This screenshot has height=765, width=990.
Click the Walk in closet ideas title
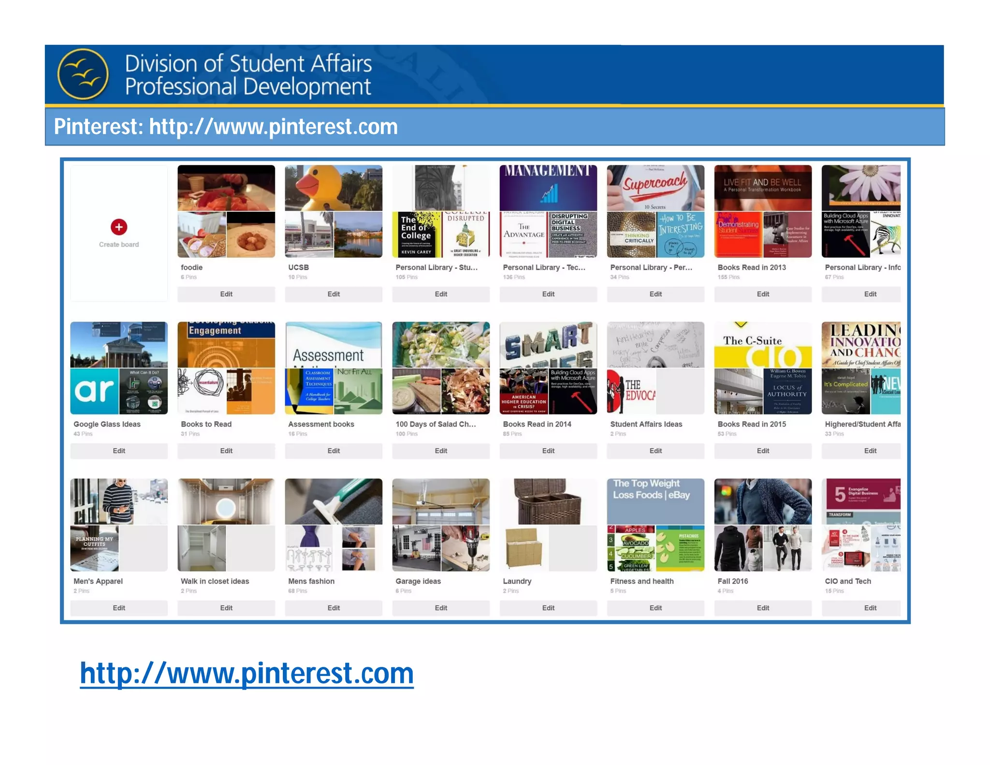(215, 581)
